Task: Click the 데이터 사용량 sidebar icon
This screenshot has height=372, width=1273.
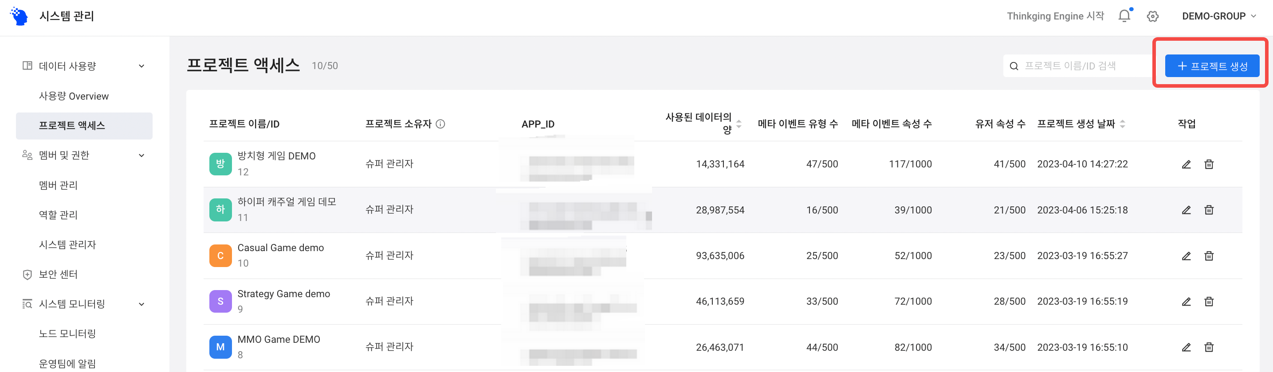Action: pyautogui.click(x=27, y=66)
